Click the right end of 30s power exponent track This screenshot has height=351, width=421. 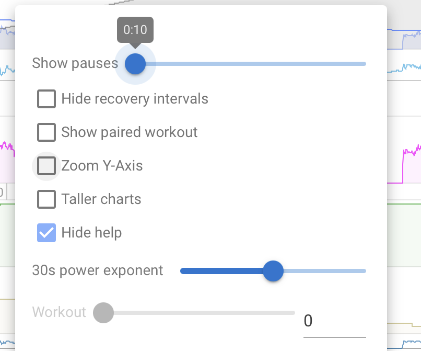point(364,271)
